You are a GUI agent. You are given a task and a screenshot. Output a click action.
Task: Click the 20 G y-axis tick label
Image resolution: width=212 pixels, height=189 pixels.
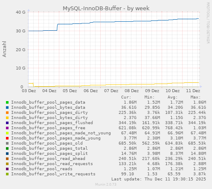tap(20, 49)
